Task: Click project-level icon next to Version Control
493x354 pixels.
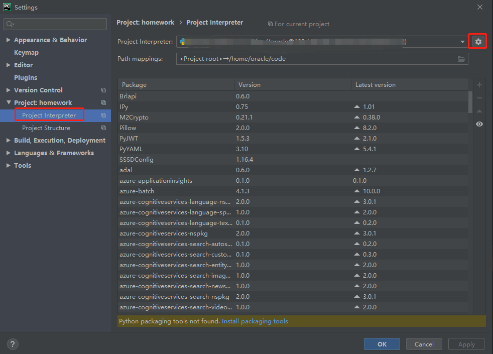Action: (x=103, y=90)
